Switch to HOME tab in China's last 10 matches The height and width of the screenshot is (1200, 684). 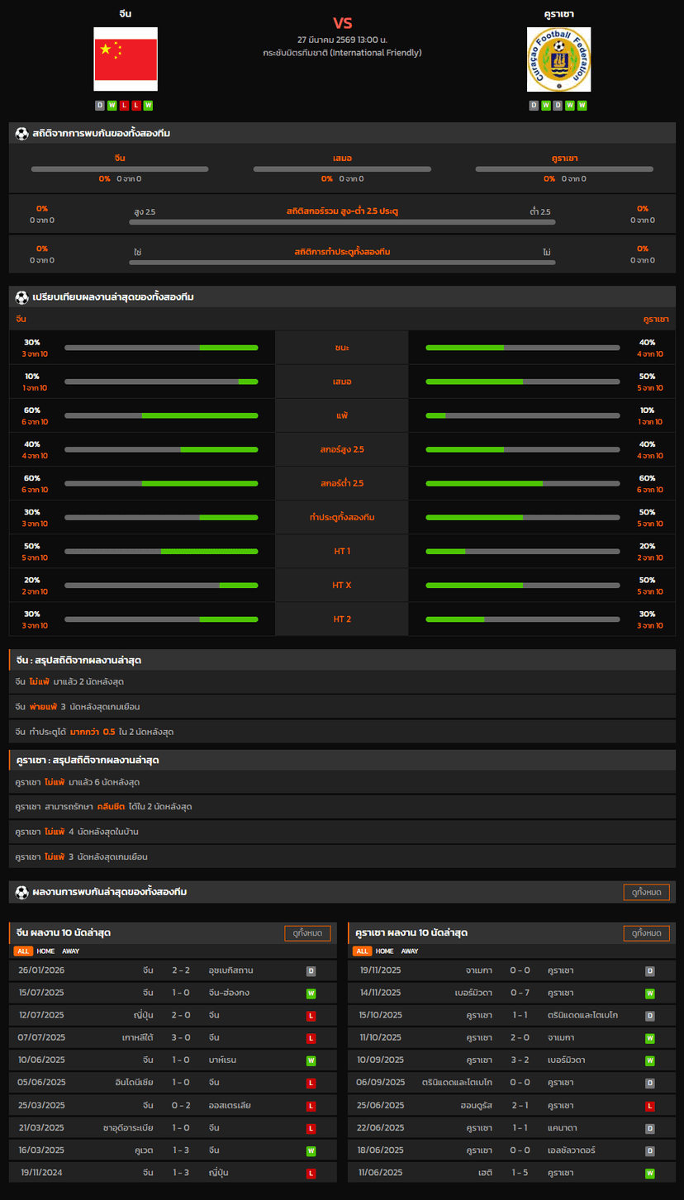[46, 951]
